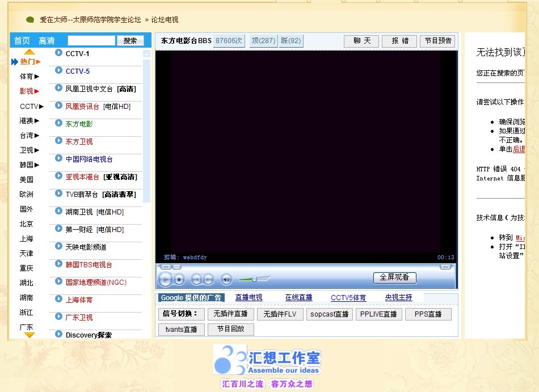Viewport: 539px width, 392px height.
Task: Click the play icon beside 上海体育
Action: [x=59, y=299]
